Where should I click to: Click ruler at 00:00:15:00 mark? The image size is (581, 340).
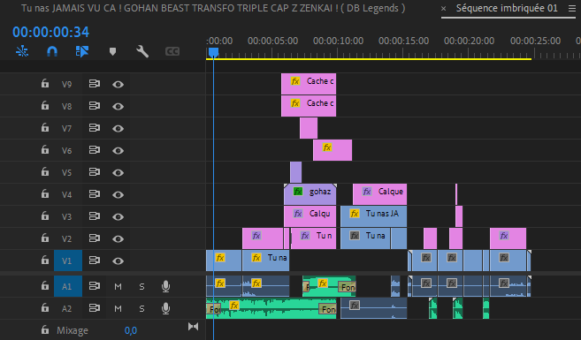point(403,41)
